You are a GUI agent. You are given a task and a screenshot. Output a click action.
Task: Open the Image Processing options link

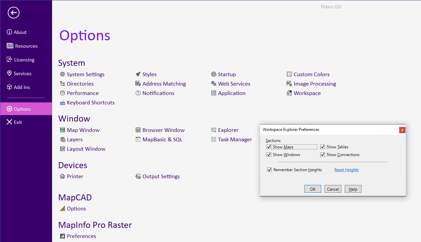pos(315,84)
